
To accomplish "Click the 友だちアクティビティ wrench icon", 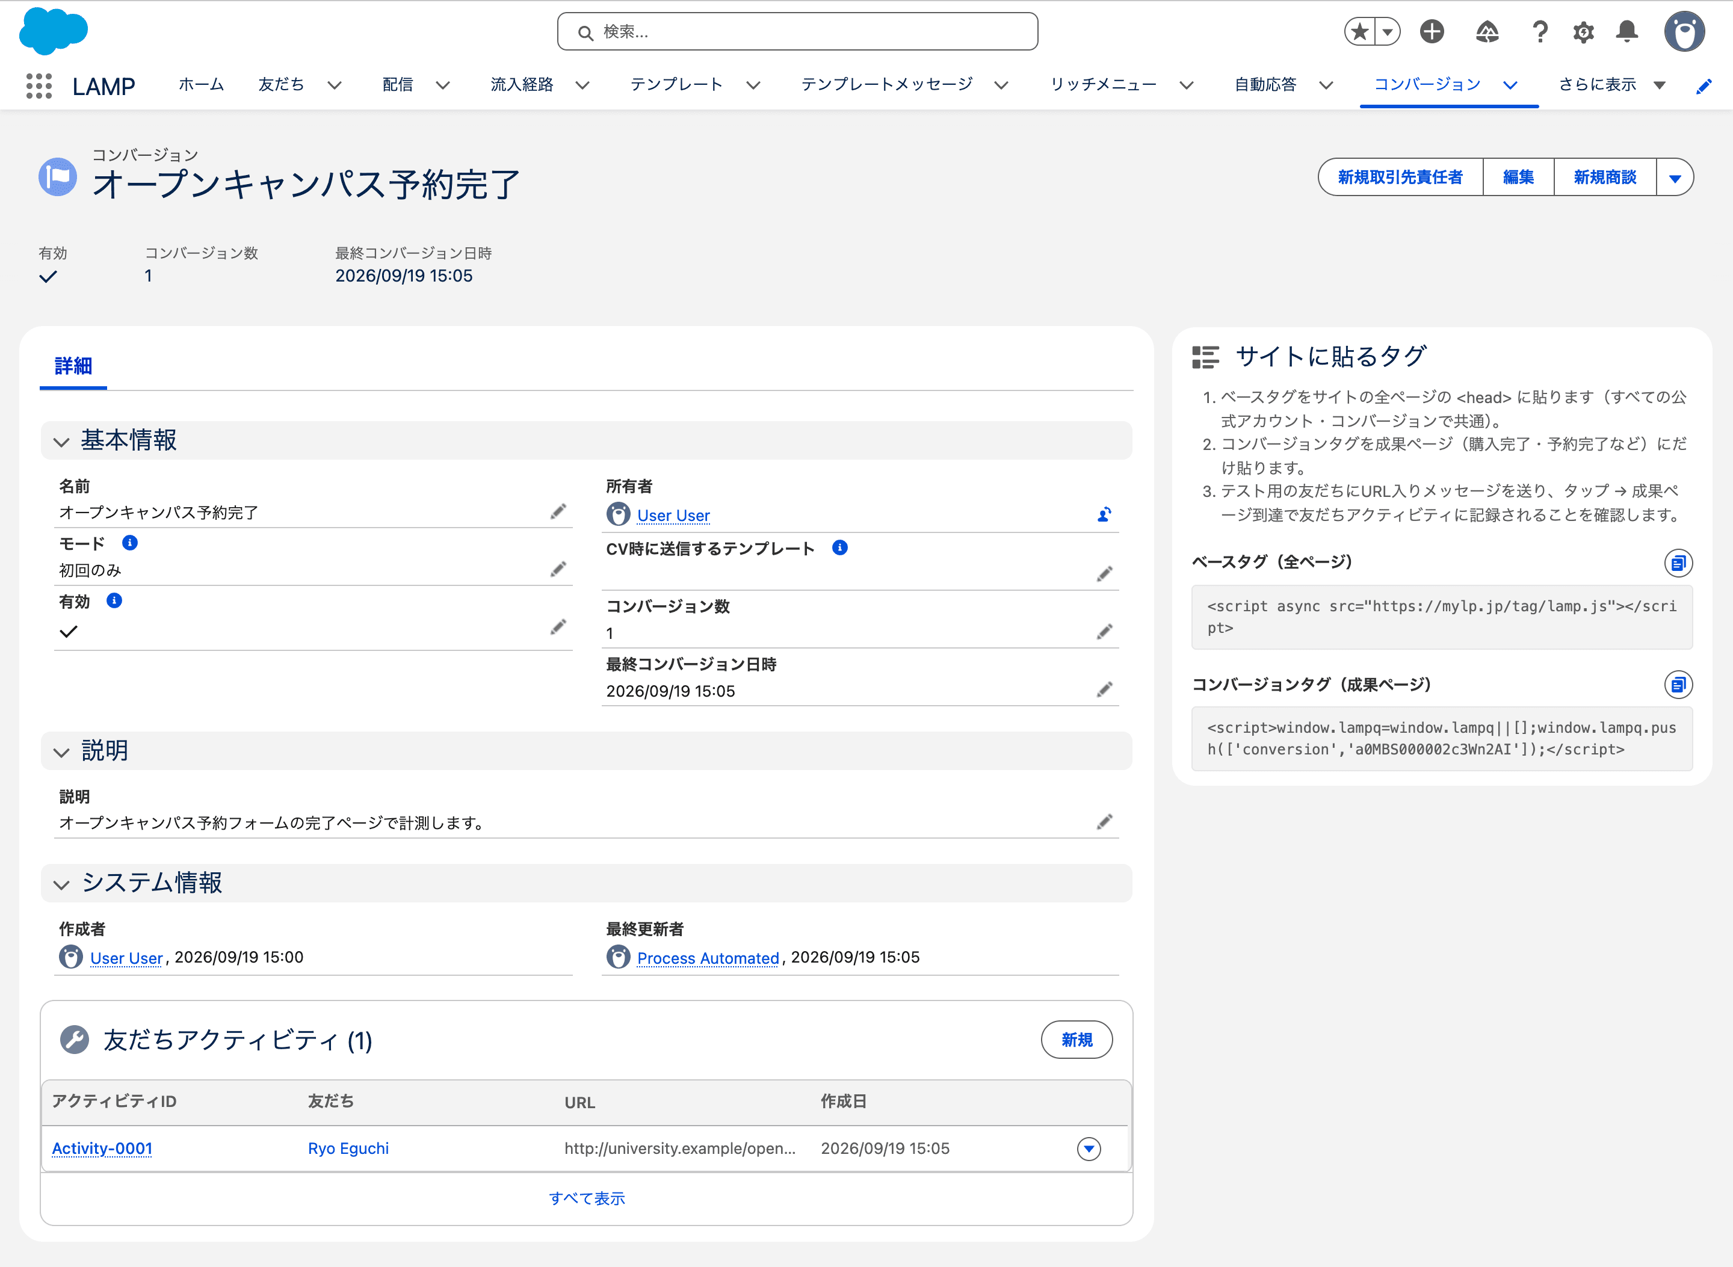I will pos(75,1040).
